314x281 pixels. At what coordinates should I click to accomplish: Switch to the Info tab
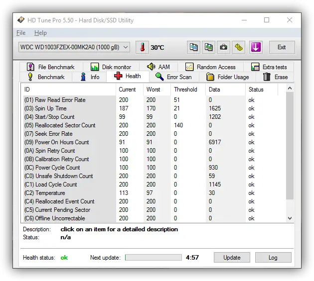click(89, 77)
